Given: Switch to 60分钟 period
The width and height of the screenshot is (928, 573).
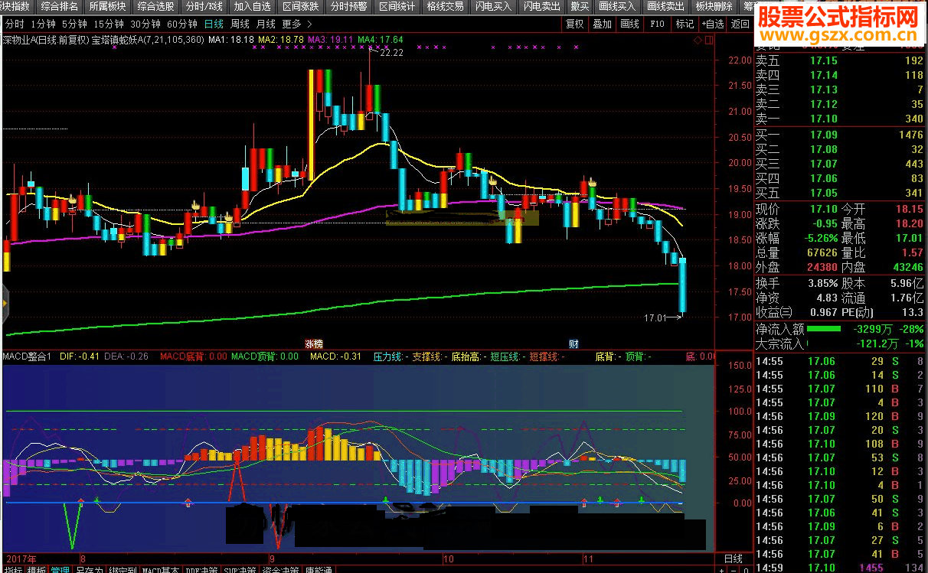Looking at the screenshot, I should click(182, 24).
